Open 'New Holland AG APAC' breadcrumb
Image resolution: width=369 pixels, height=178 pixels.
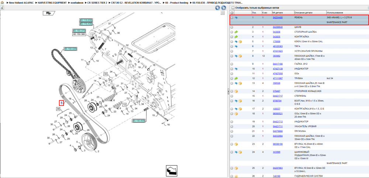click(x=21, y=3)
